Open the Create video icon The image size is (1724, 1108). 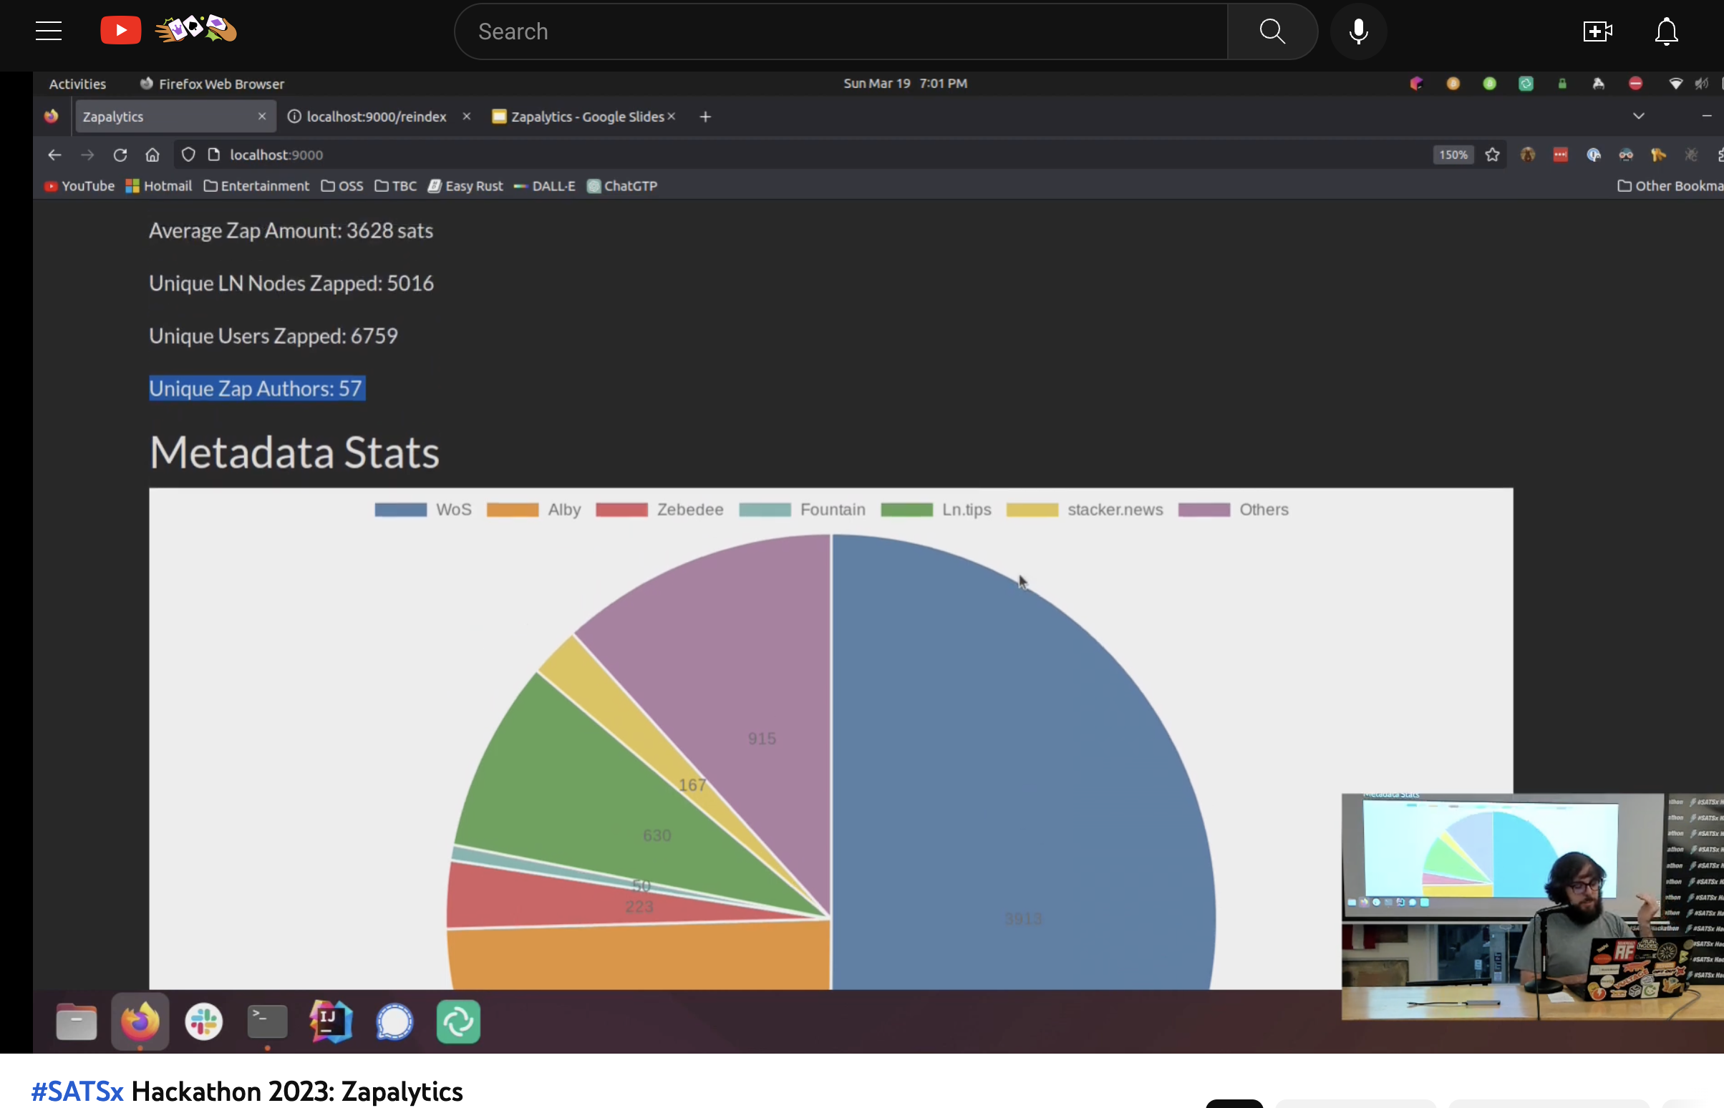click(x=1597, y=31)
